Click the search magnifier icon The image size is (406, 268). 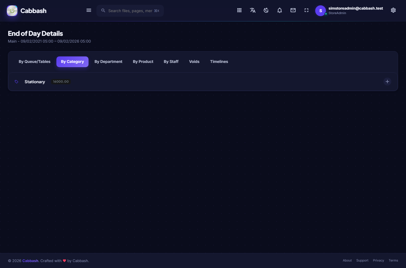(103, 10)
